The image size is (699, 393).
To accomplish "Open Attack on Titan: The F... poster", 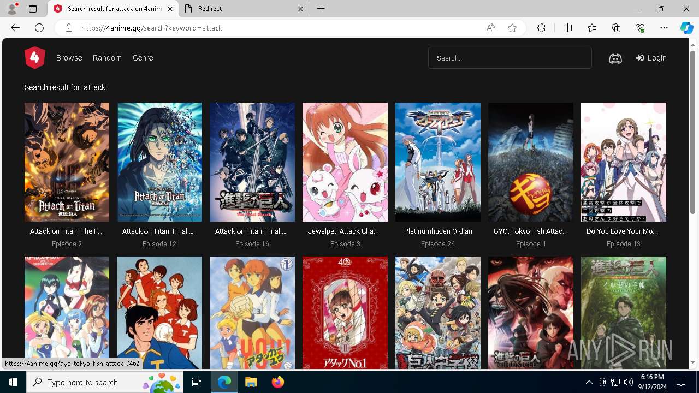I will click(67, 162).
